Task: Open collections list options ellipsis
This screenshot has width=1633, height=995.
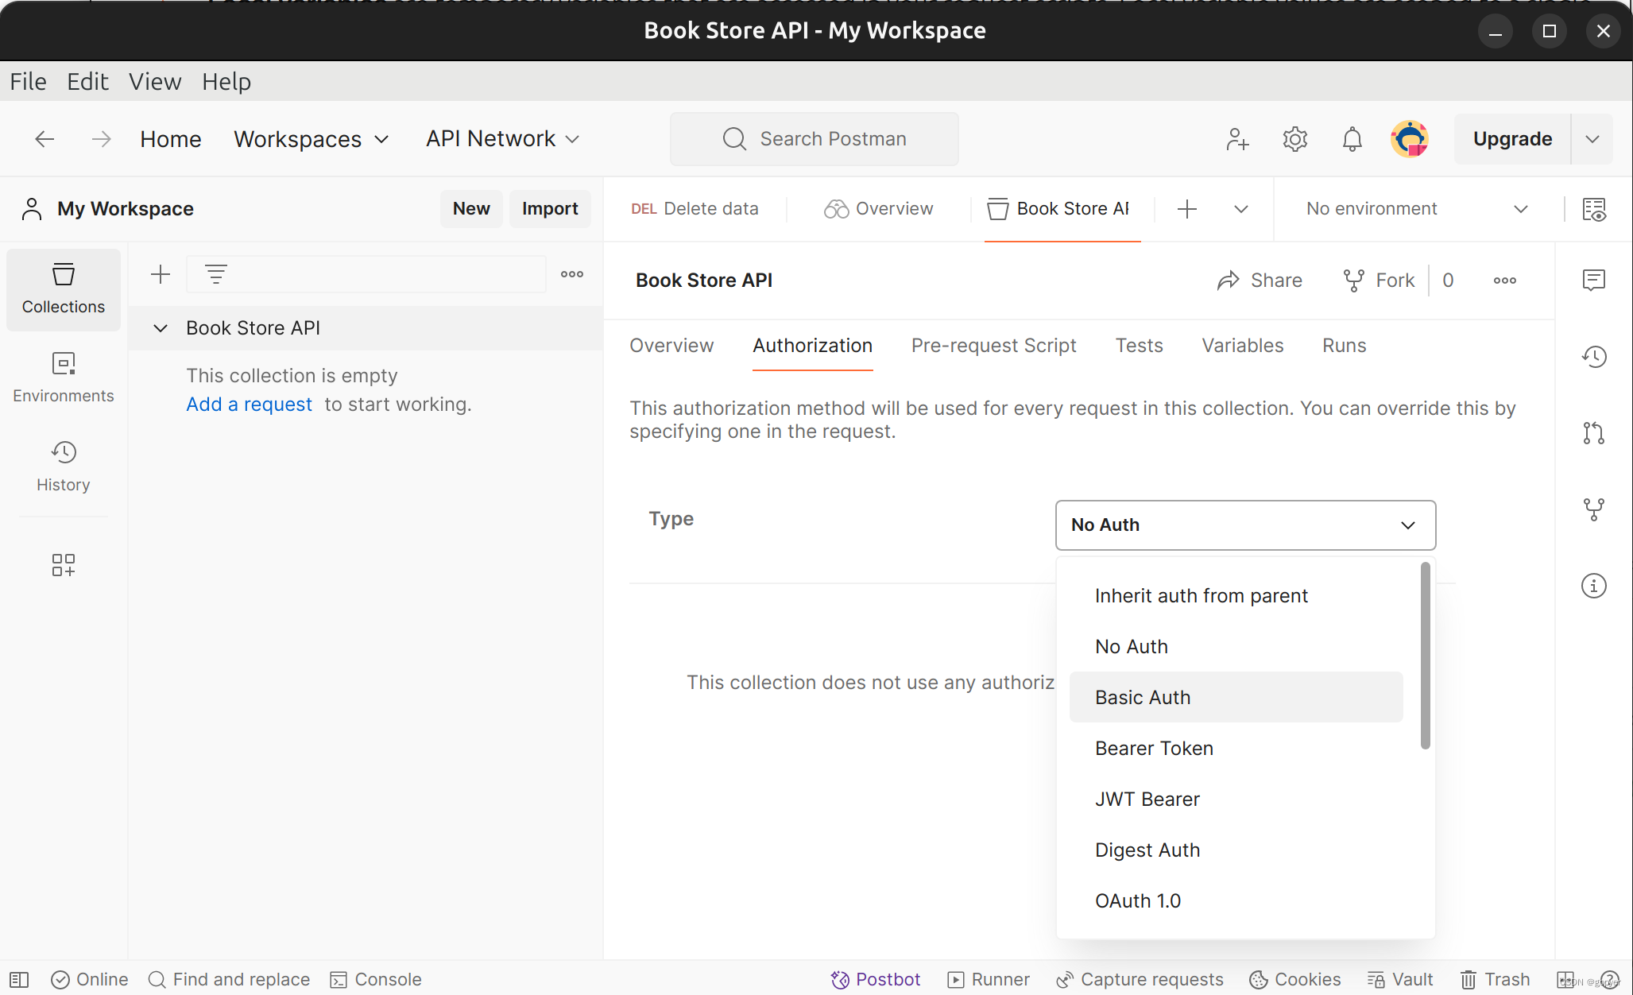Action: point(572,274)
